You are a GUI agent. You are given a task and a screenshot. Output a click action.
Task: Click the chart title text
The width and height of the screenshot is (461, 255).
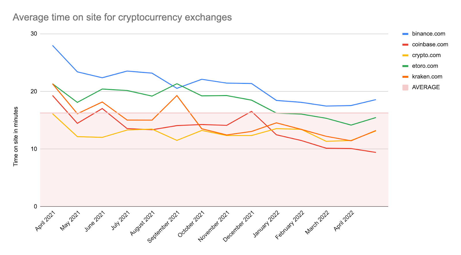pyautogui.click(x=122, y=17)
